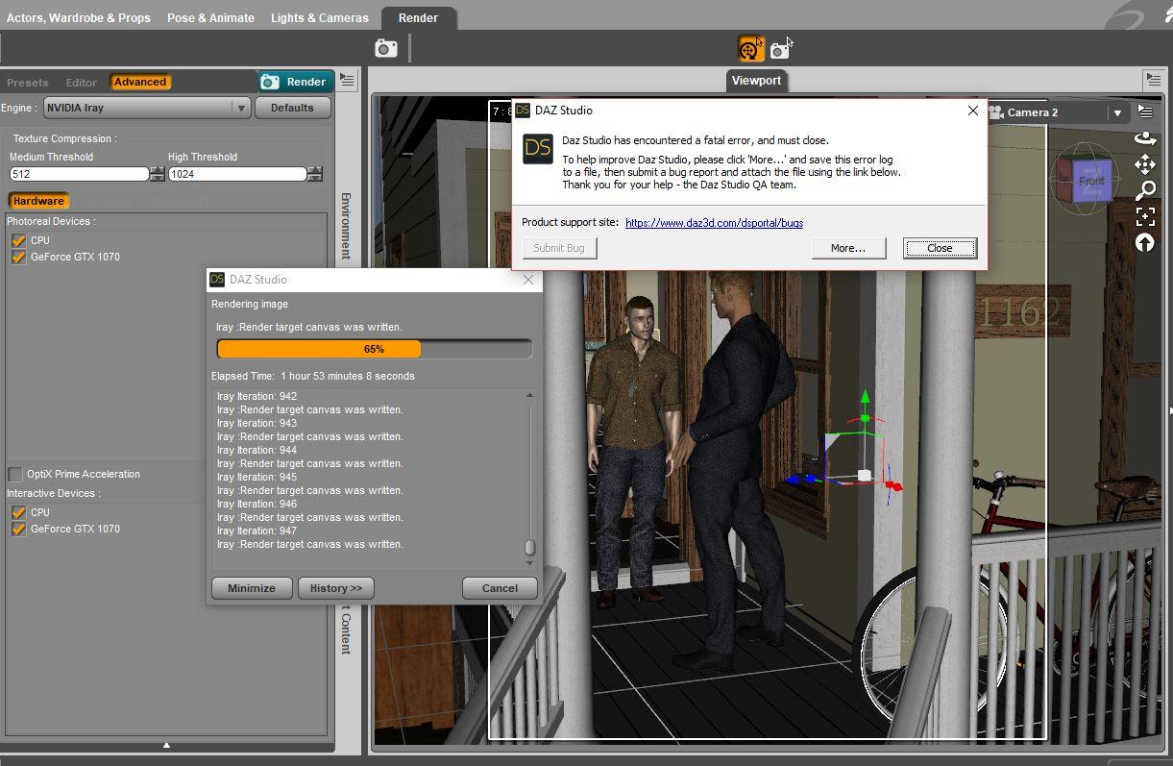The image size is (1173, 766).
Task: Click the 65% render progress bar
Action: [x=374, y=349]
